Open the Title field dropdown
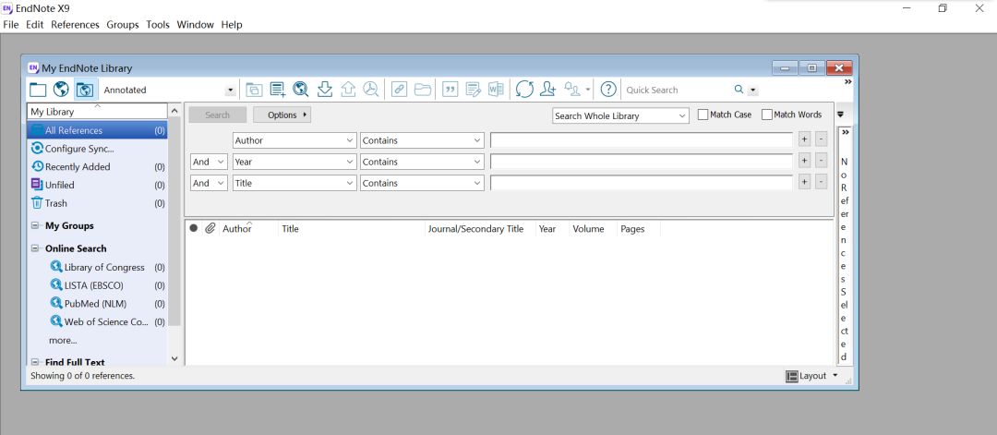Image resolution: width=997 pixels, height=435 pixels. point(294,183)
